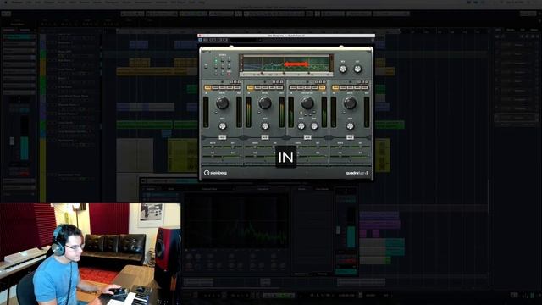The width and height of the screenshot is (542, 305).
Task: Click the large Drive knob of band four
Action: [x=350, y=103]
